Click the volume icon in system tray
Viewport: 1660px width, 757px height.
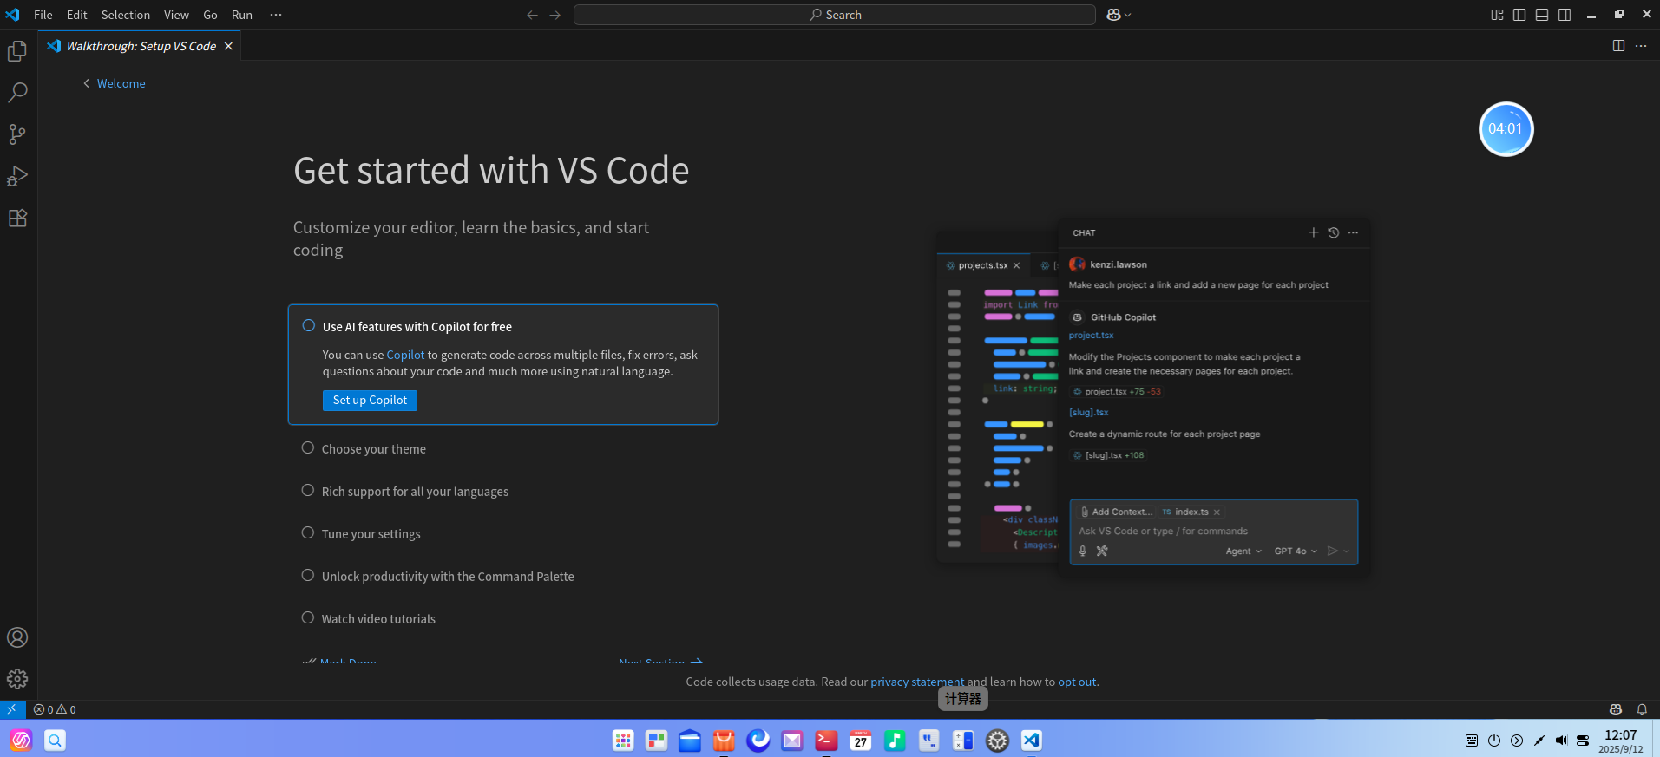point(1561,741)
